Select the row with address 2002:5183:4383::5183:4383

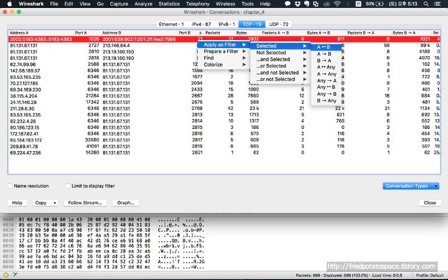pyautogui.click(x=224, y=39)
